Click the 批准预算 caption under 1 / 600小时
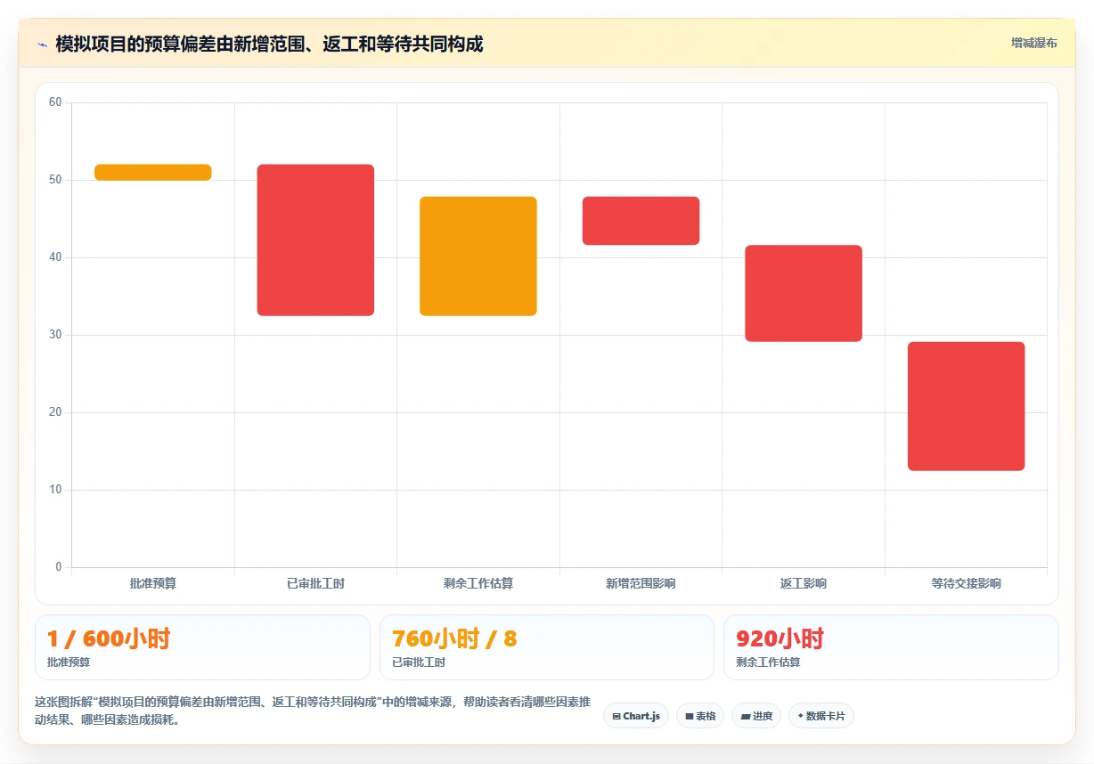 [69, 662]
